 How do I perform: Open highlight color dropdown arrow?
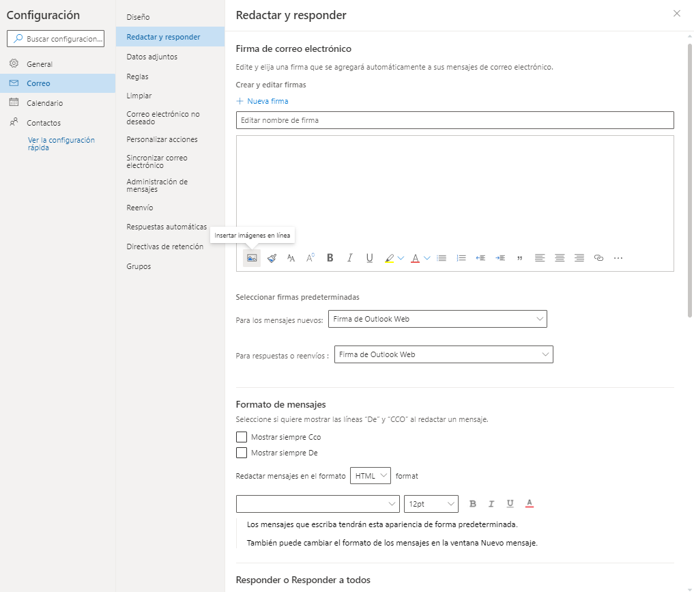click(401, 258)
